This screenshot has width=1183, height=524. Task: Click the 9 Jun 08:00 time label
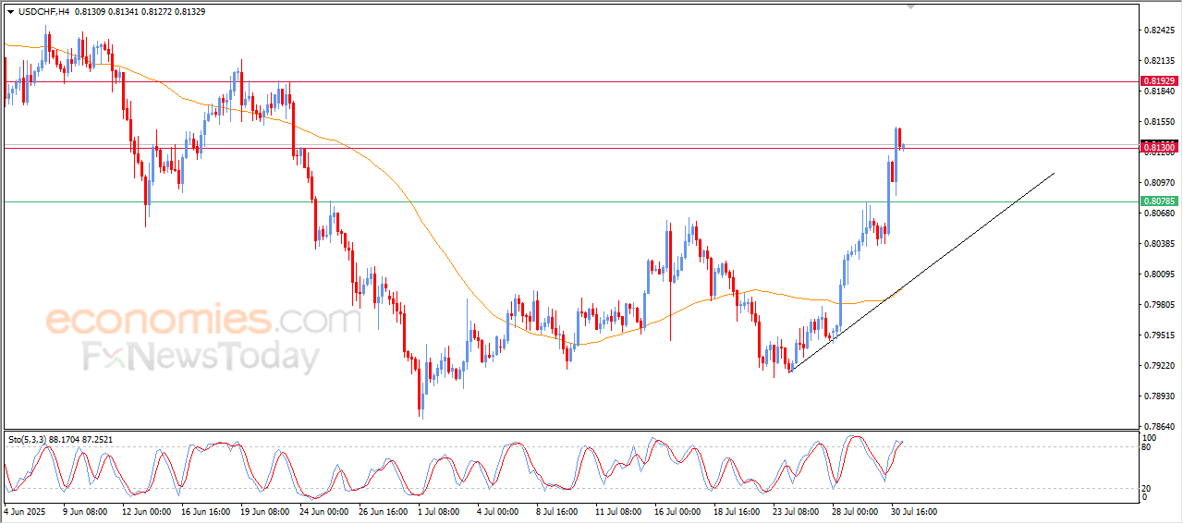click(85, 510)
